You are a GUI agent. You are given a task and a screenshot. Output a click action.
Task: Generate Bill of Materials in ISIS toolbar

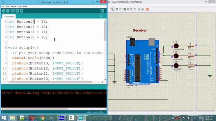coord(128,9)
